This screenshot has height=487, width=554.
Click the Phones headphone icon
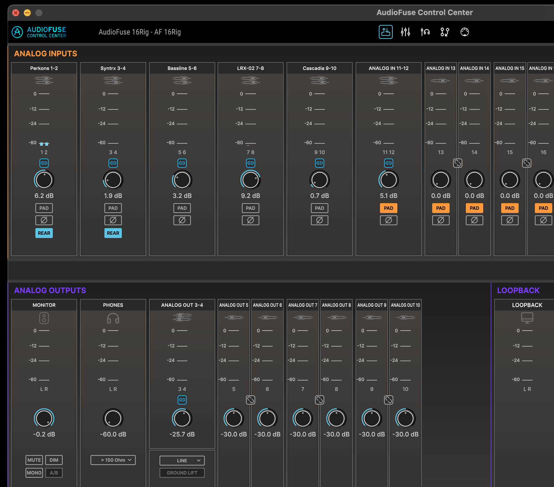pyautogui.click(x=113, y=318)
